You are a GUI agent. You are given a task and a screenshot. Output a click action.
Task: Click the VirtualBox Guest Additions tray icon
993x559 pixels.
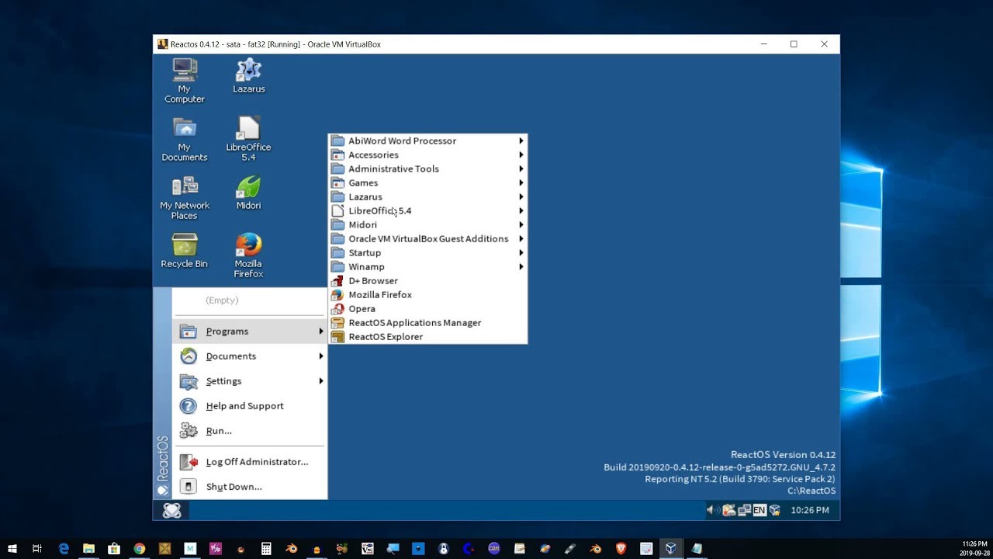point(774,510)
